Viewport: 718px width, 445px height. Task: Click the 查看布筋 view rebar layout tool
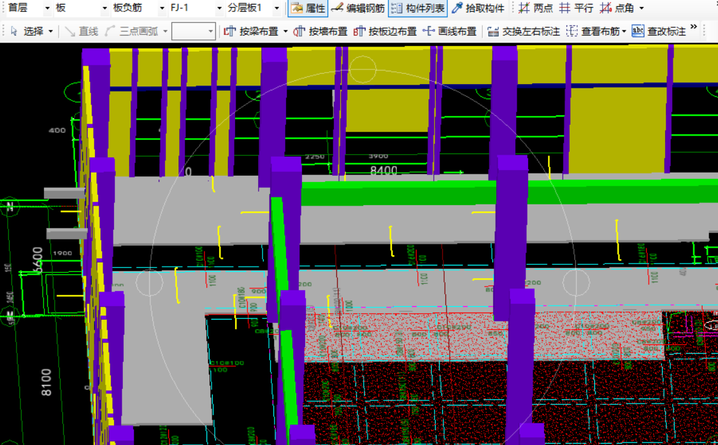coord(593,32)
